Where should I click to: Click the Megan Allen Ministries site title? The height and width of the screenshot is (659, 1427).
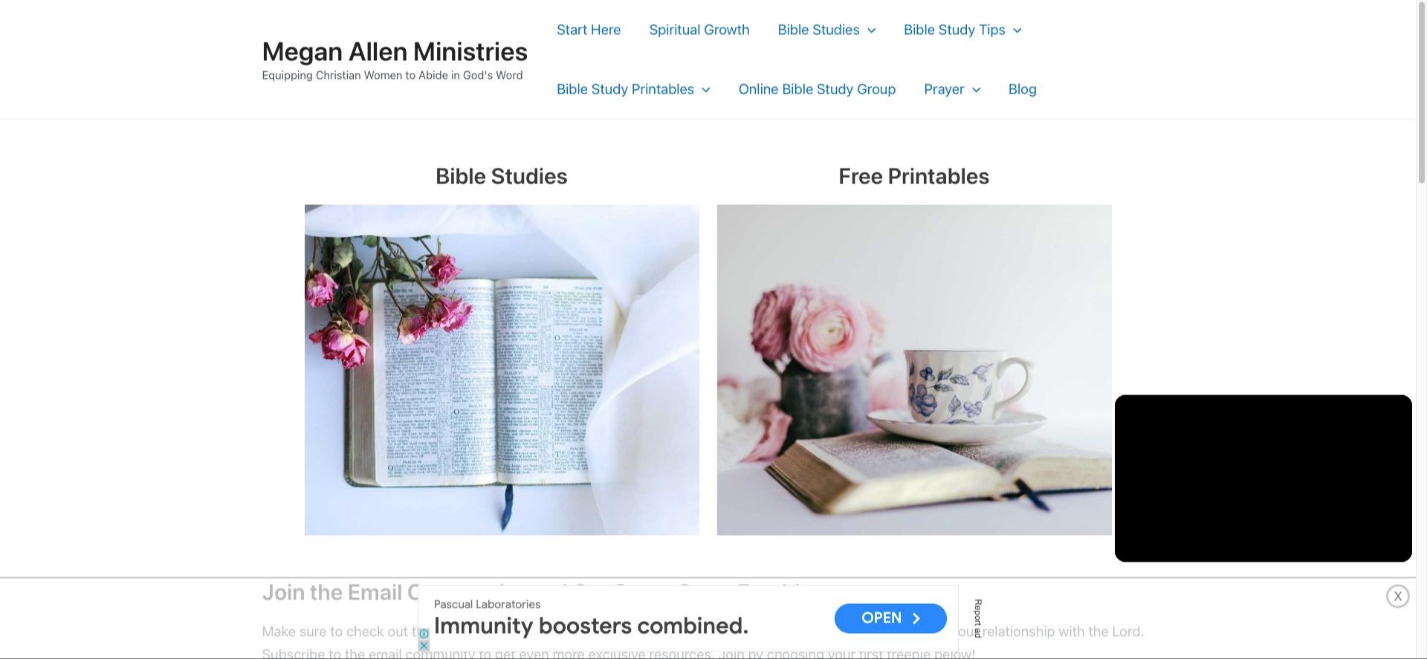tap(395, 51)
